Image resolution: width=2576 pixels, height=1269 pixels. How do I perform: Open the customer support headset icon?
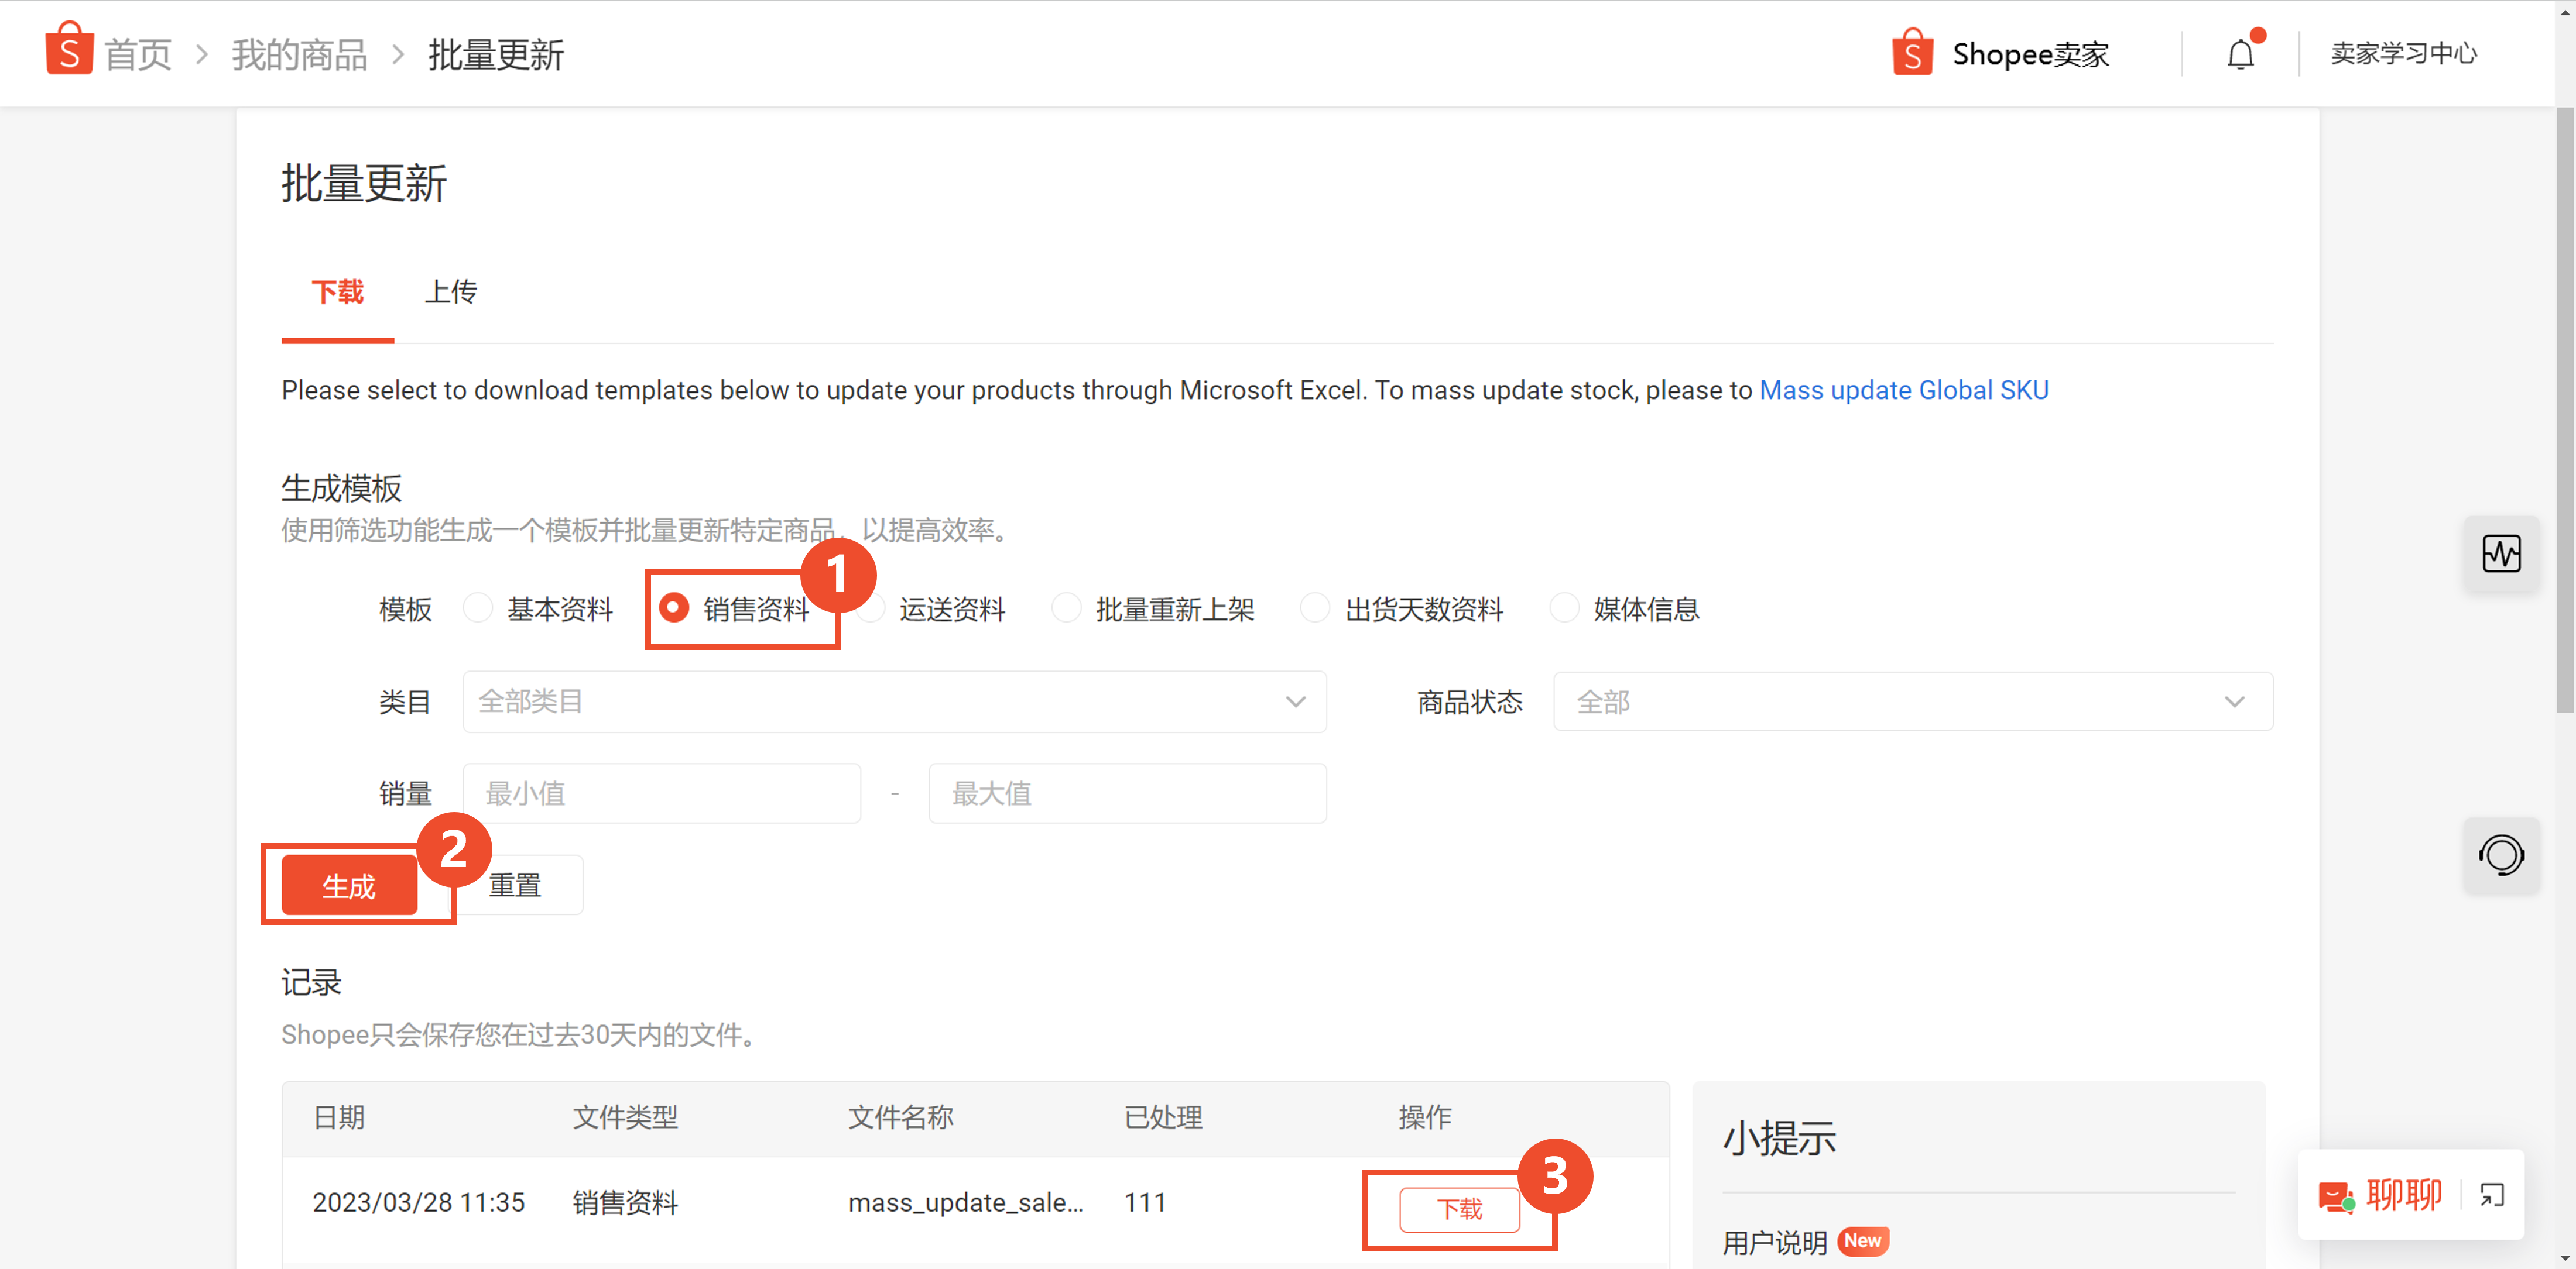click(x=2501, y=855)
